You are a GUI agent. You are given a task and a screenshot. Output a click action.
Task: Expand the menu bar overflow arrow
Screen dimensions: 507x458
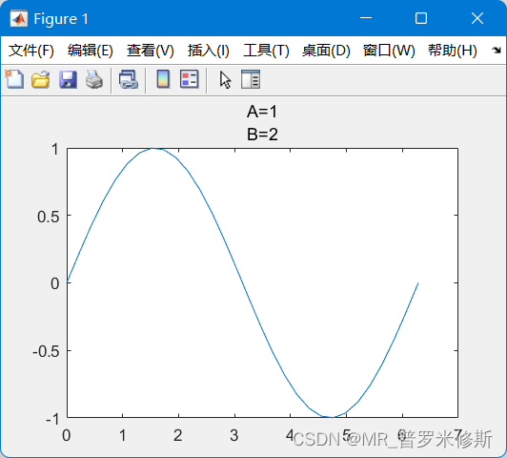pos(497,51)
